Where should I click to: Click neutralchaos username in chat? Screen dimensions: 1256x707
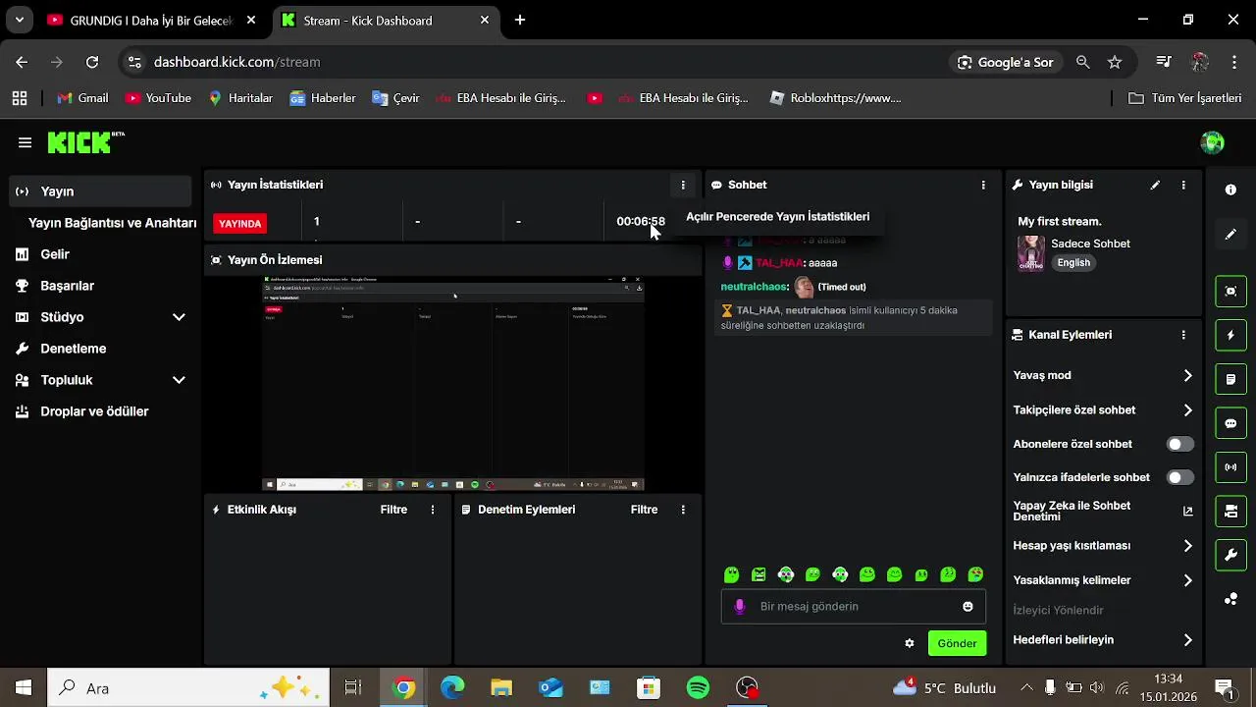pyautogui.click(x=755, y=287)
